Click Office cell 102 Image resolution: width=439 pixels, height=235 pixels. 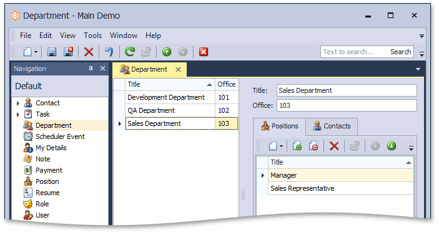coord(227,111)
